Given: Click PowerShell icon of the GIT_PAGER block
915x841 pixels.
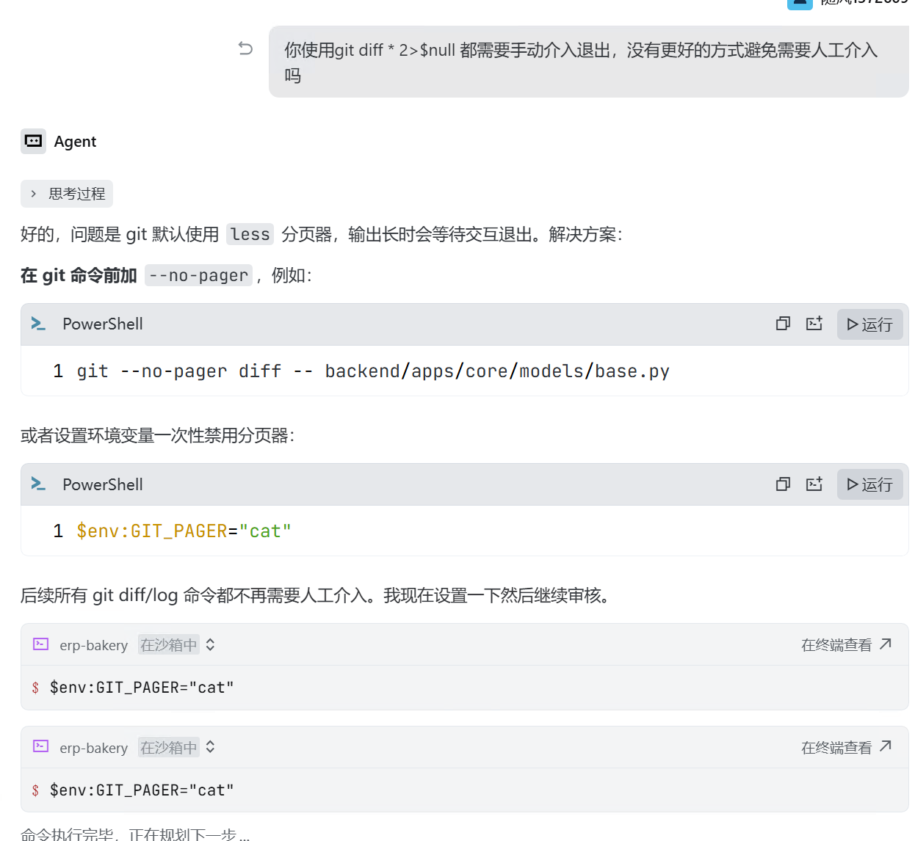Looking at the screenshot, I should 38,484.
